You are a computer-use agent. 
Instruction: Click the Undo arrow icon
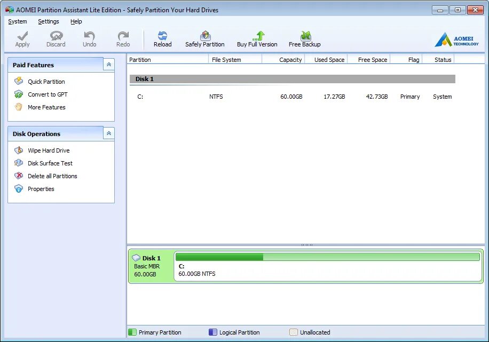pos(90,36)
